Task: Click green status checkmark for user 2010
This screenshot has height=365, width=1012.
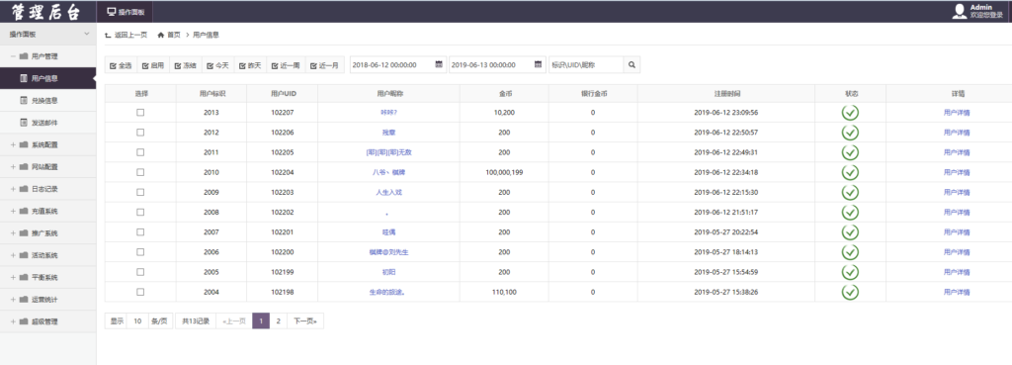Action: tap(850, 172)
